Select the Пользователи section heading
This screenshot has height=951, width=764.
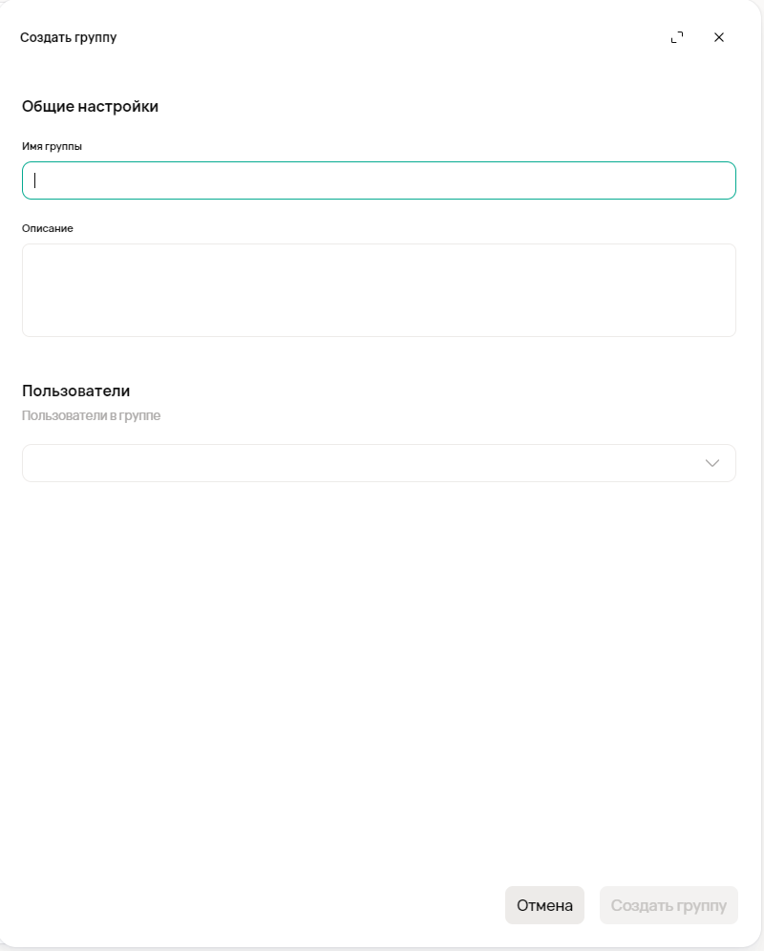[x=75, y=391]
